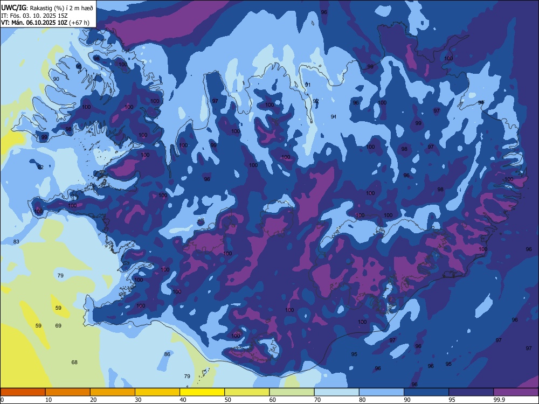Click the dark indigo 95–99.9 legend swatch
Image resolution: width=539 pixels, height=404 pixels.
tap(471, 392)
